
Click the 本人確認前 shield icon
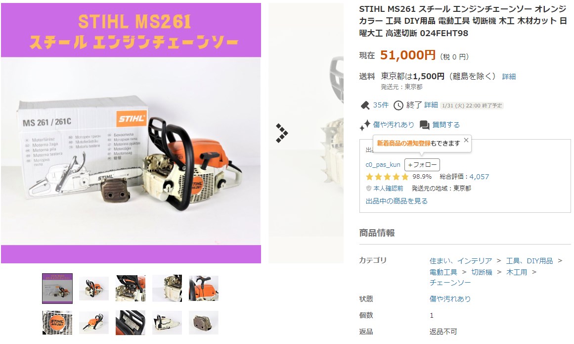(x=369, y=188)
